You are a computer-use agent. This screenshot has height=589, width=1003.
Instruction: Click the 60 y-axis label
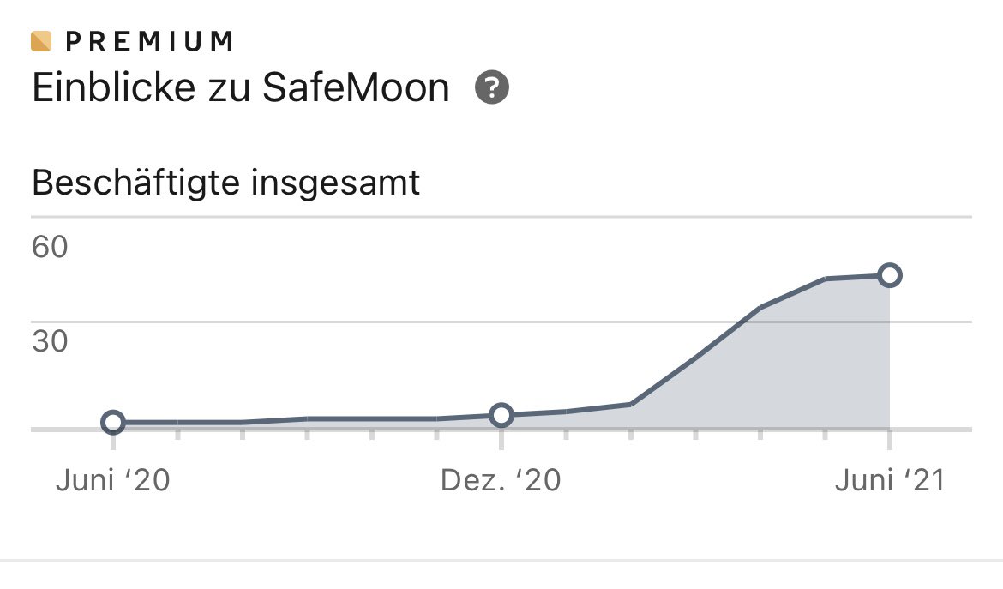coord(50,247)
